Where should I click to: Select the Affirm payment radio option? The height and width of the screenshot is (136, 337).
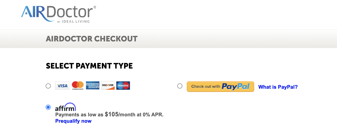pos(48,107)
